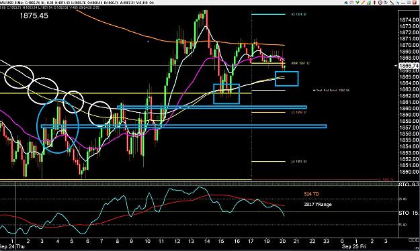Minimize the chart window

pos(403,3)
